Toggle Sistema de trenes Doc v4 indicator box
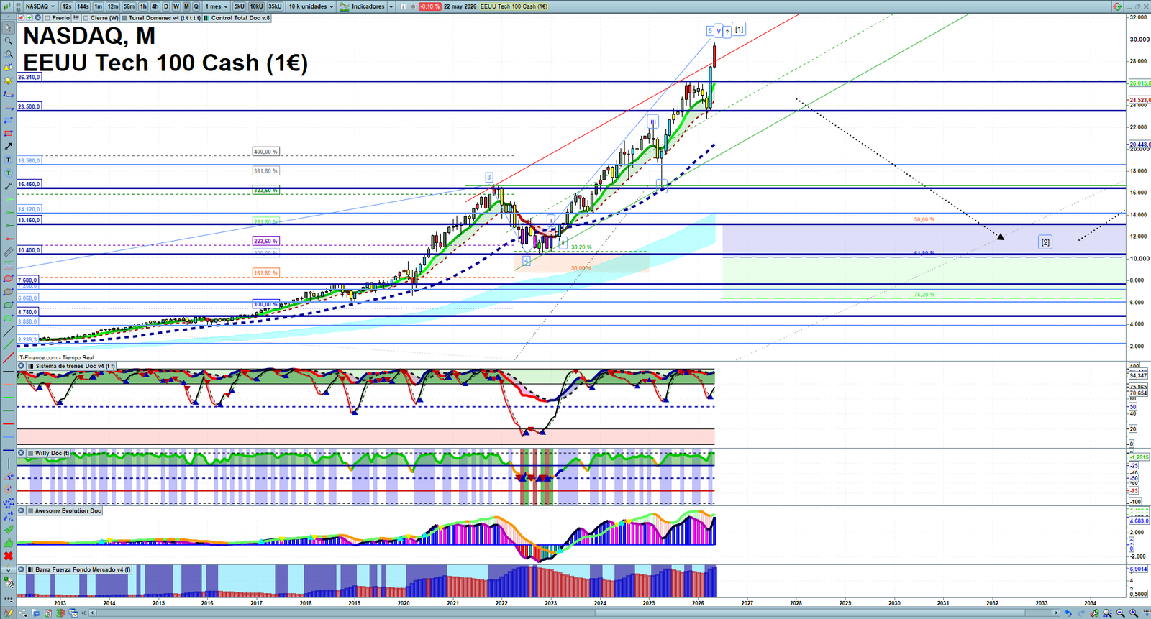Image resolution: width=1151 pixels, height=619 pixels. click(x=31, y=366)
